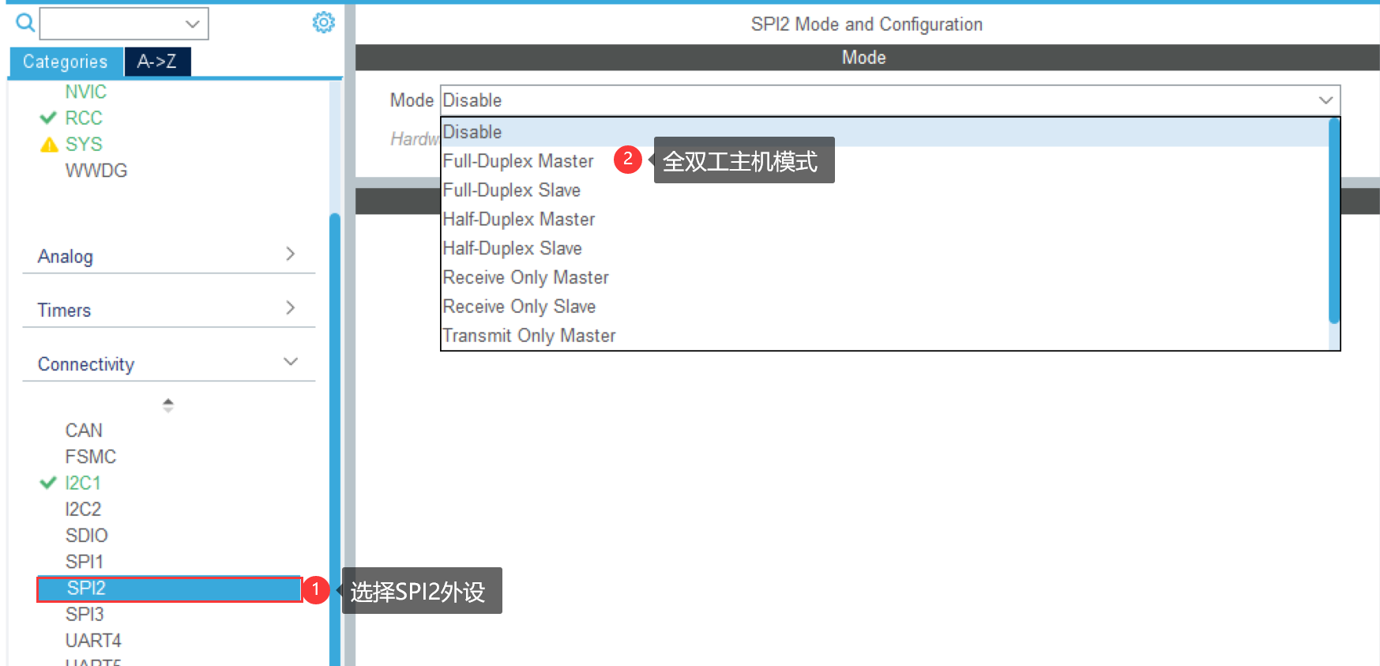Click the yellow warning icon beside SYS
The width and height of the screenshot is (1380, 666).
click(49, 145)
